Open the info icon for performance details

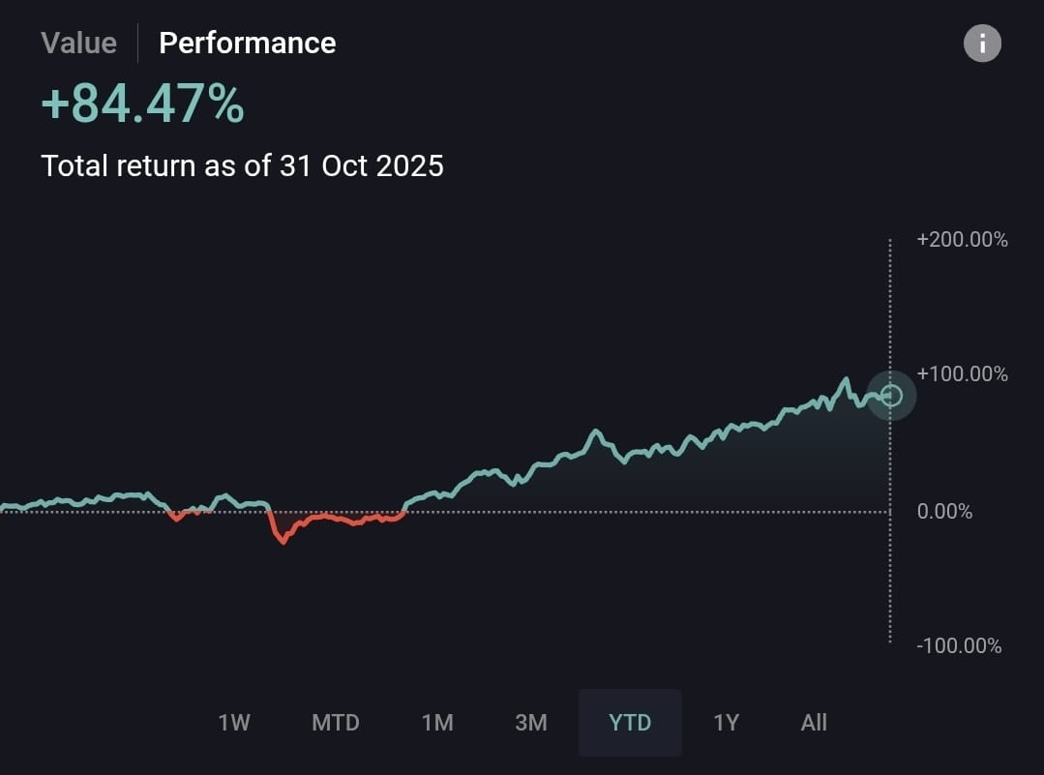pos(982,44)
